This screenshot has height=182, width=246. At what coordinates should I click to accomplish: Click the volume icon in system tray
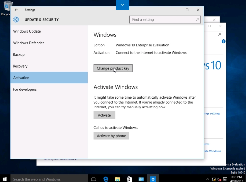pos(219,179)
